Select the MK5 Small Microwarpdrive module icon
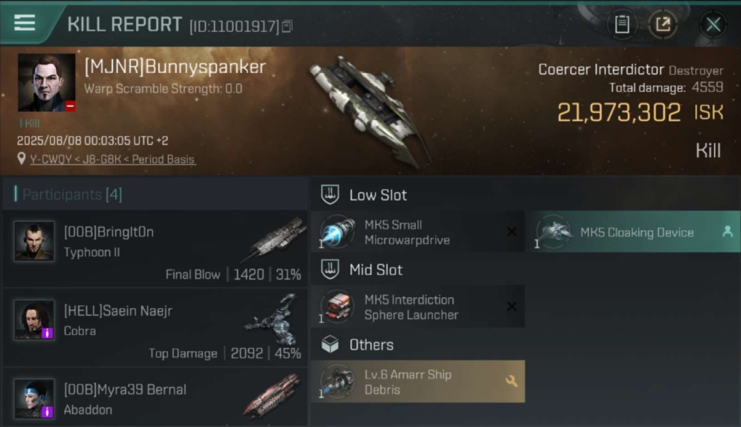This screenshot has height=427, width=741. [x=337, y=232]
